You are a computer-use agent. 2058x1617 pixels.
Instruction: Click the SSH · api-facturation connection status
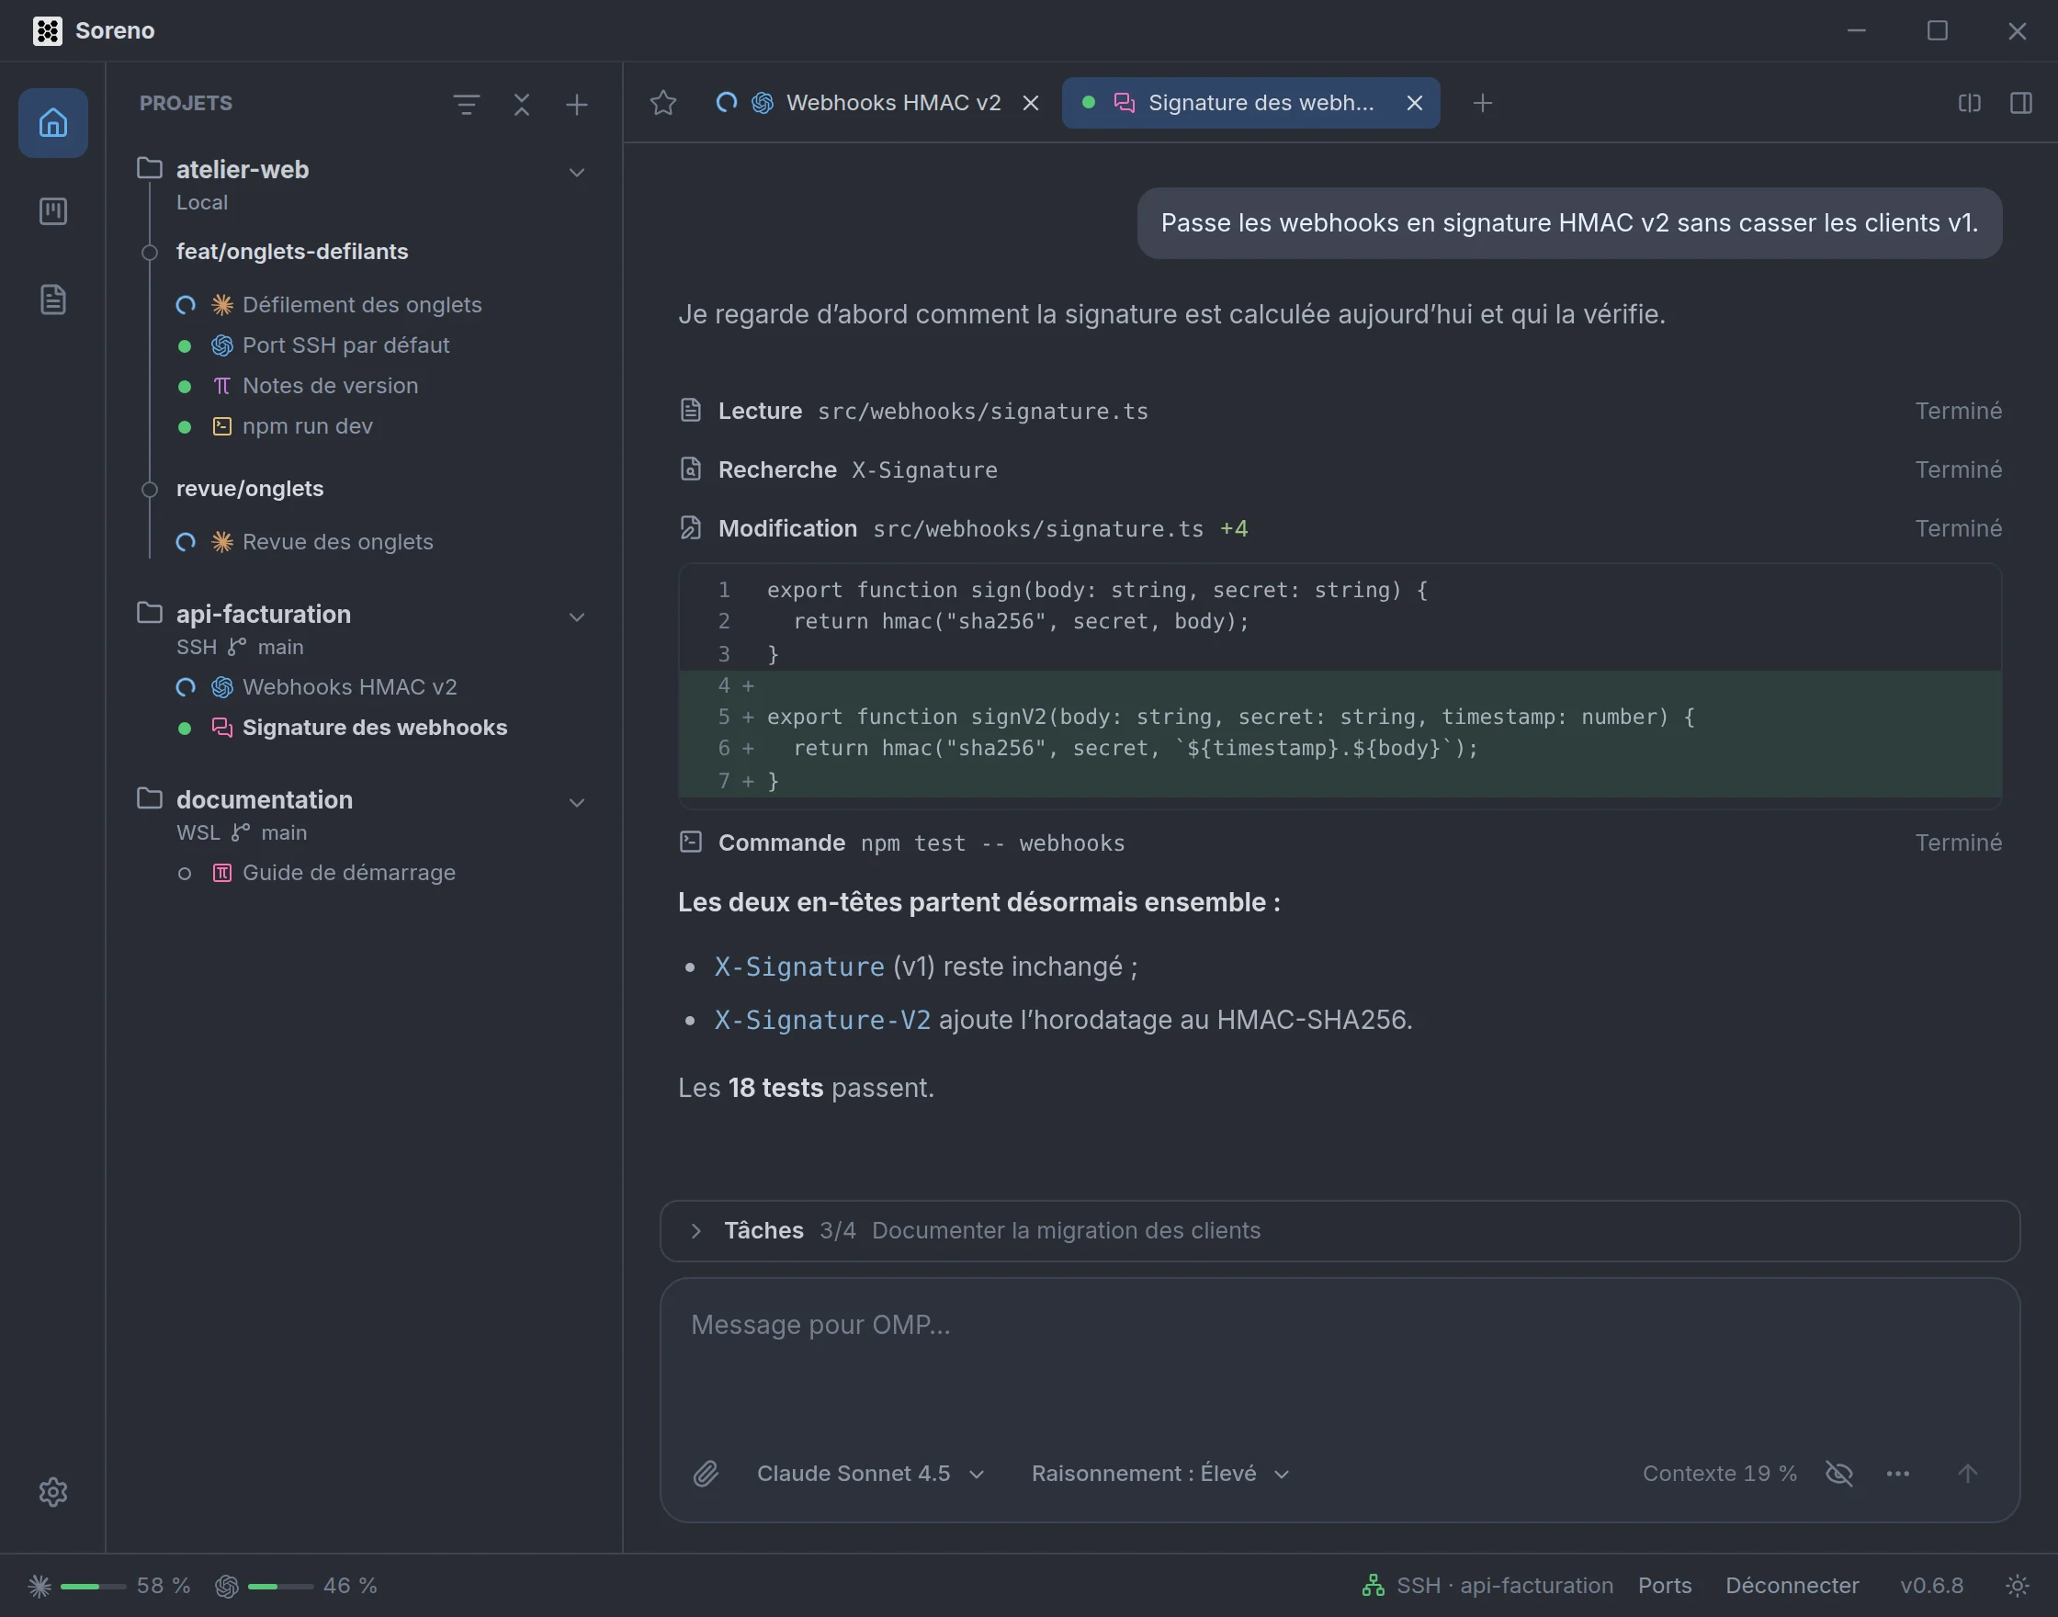pos(1487,1585)
